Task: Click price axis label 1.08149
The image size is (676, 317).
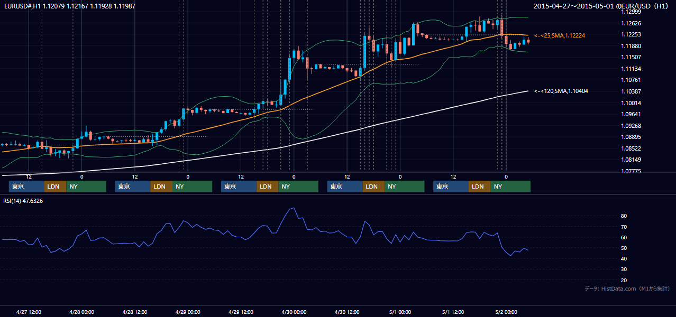Action: [x=631, y=160]
